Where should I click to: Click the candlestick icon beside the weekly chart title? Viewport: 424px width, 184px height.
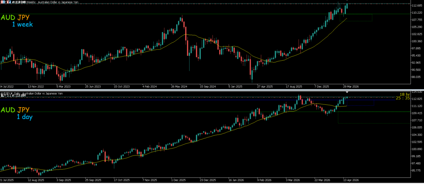8,2
